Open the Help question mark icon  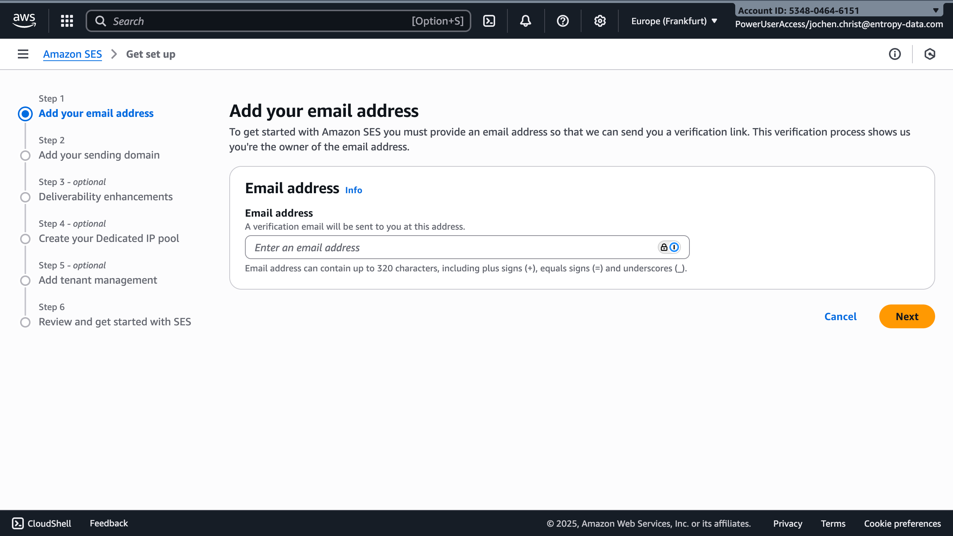[562, 21]
